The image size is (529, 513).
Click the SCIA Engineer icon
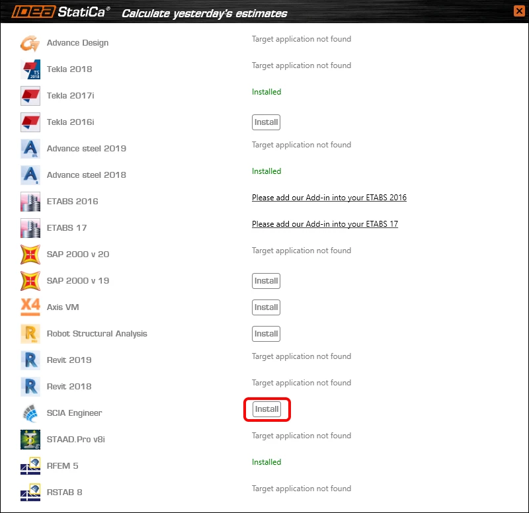[30, 413]
